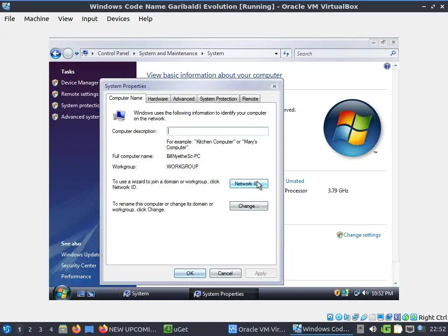Open Remote settings from Tasks pane

80,94
